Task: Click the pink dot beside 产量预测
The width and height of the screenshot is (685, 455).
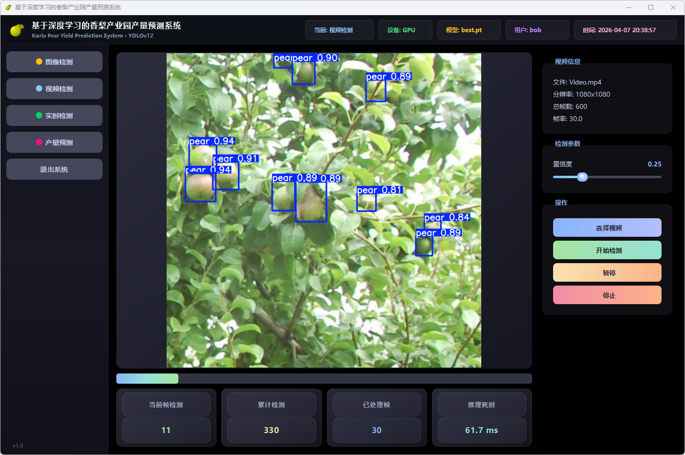Action: [39, 143]
